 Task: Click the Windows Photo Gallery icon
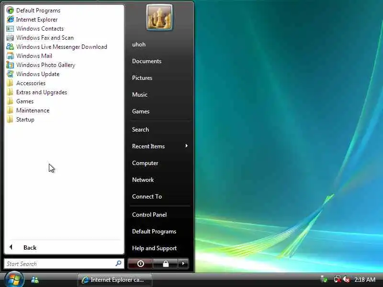10,65
